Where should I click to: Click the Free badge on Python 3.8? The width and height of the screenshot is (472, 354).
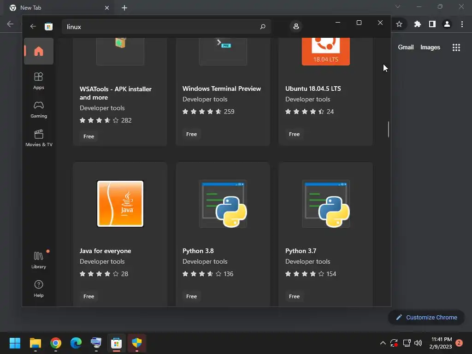(191, 296)
